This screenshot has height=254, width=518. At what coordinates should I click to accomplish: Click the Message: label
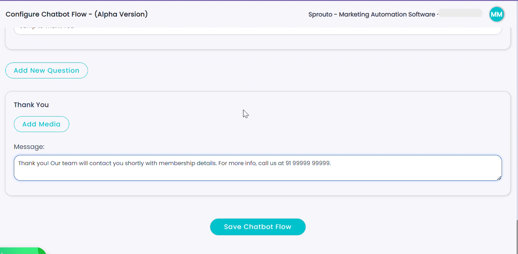click(x=29, y=147)
